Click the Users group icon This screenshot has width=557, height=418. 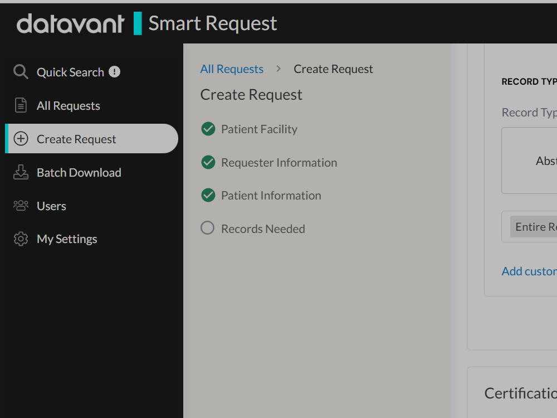point(21,206)
